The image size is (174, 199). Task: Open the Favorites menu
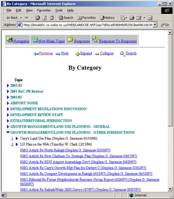(44, 10)
